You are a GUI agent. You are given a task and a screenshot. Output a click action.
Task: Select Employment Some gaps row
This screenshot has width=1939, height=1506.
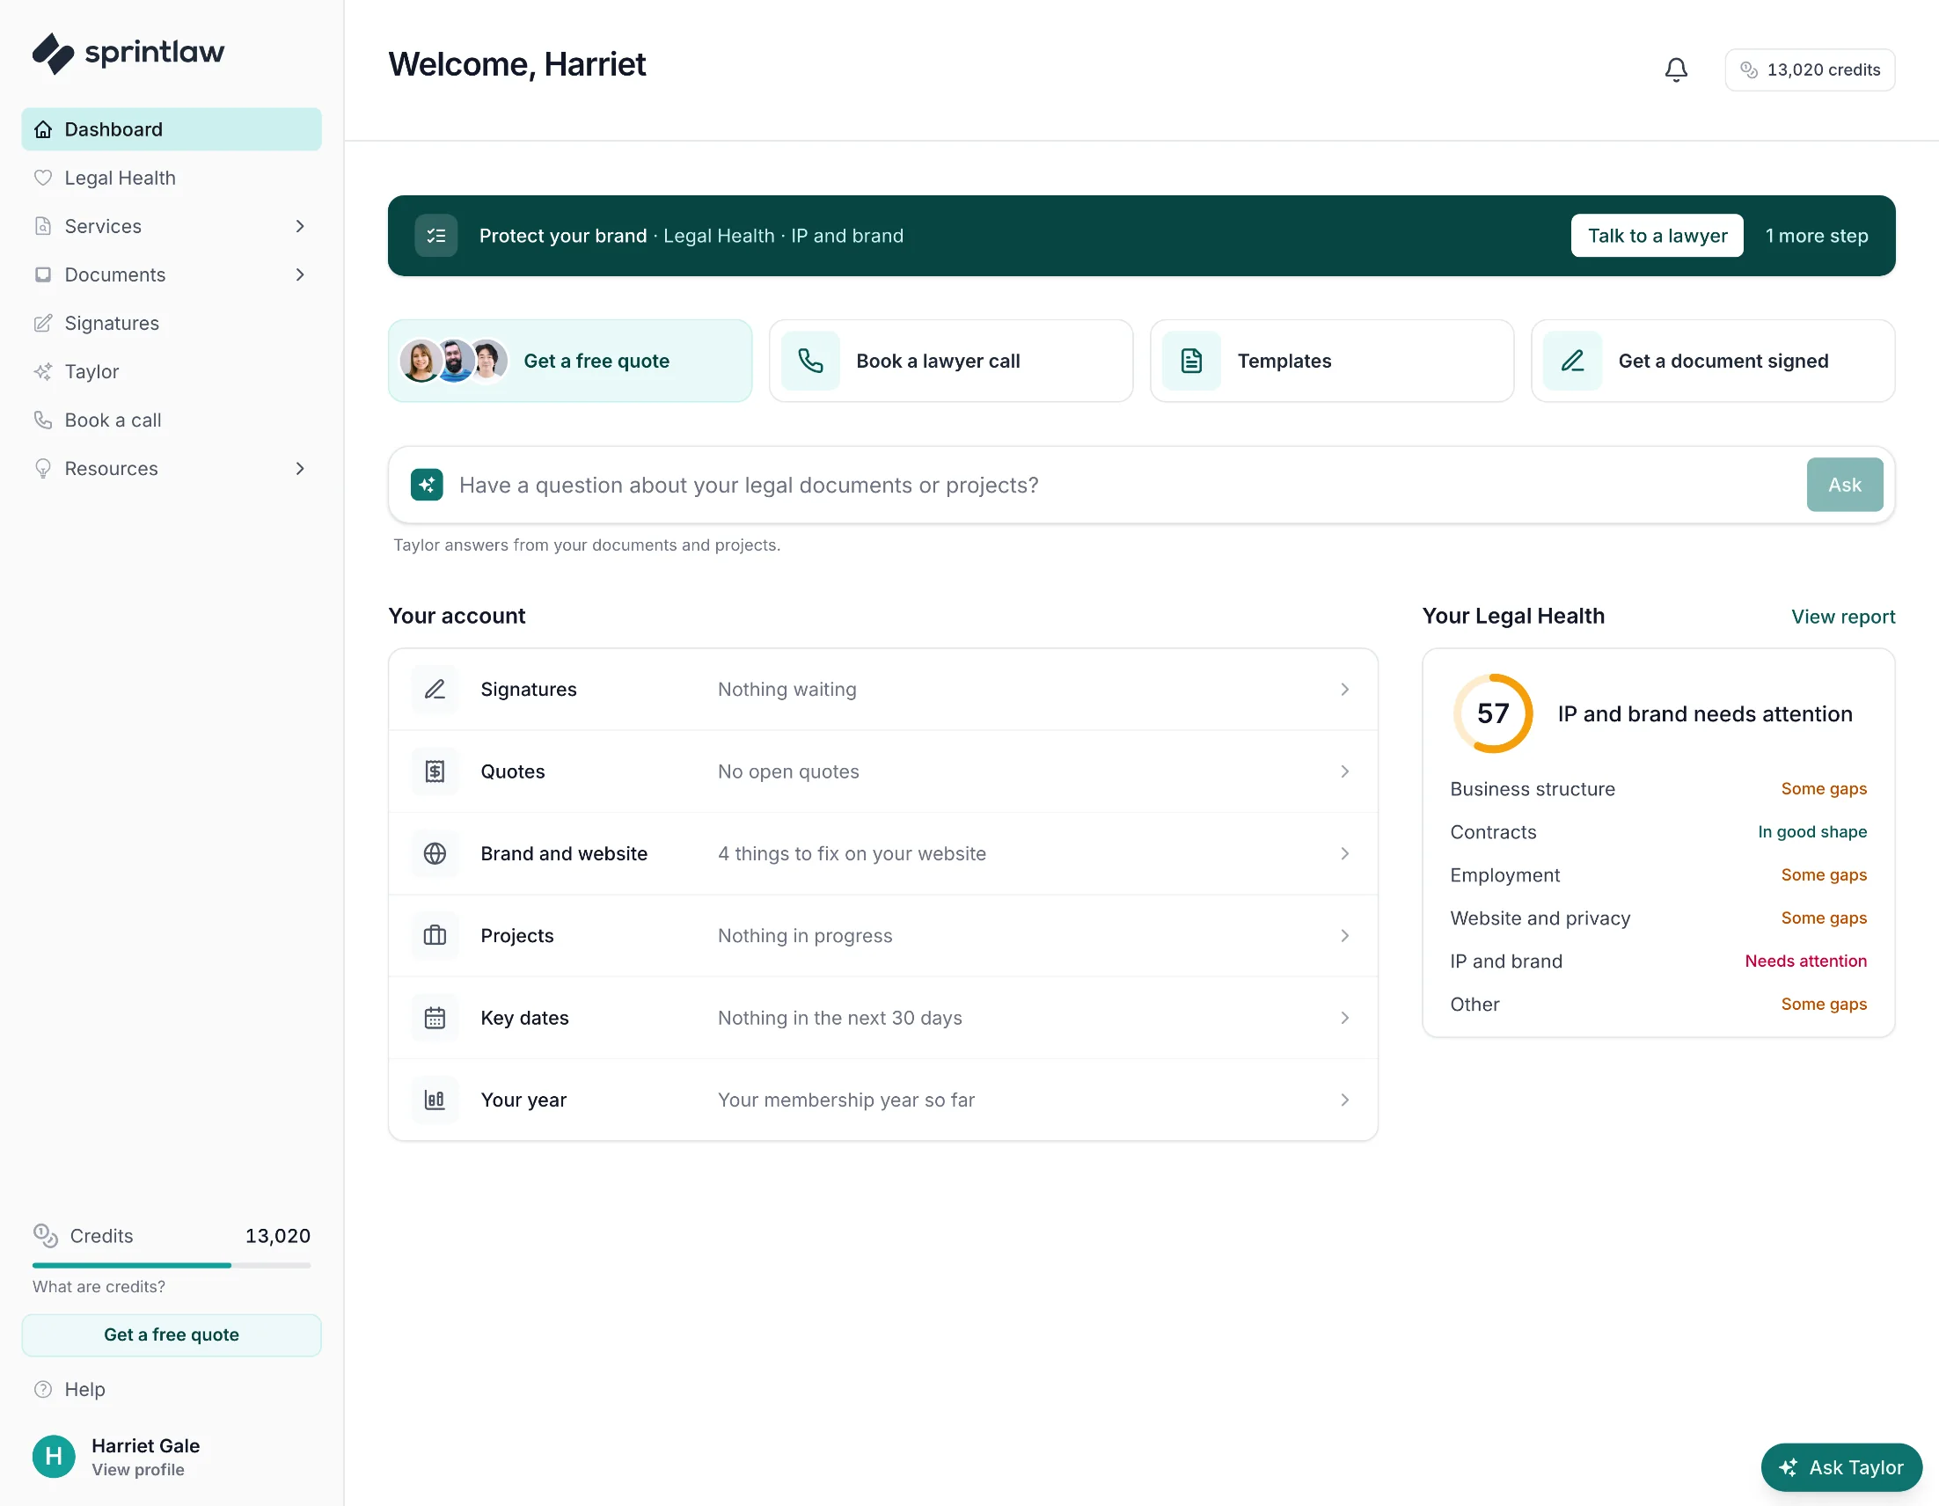[x=1657, y=875]
